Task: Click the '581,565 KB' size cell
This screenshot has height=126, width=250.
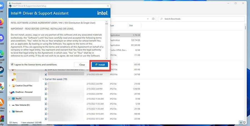Action: 135,45
